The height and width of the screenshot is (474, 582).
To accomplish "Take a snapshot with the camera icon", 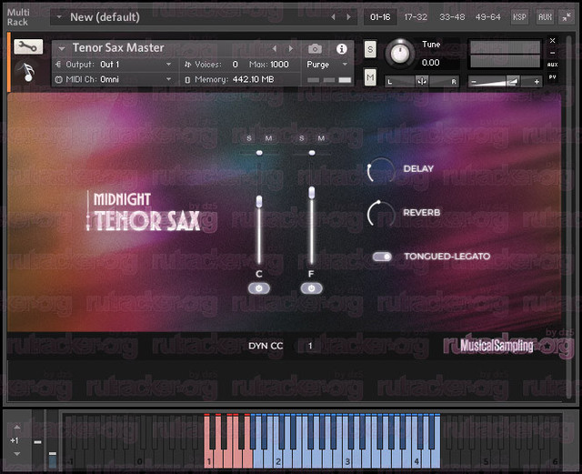I will [316, 48].
